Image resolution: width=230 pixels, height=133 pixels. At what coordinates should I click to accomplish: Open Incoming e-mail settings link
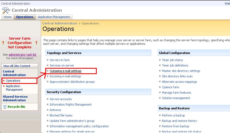point(65,76)
